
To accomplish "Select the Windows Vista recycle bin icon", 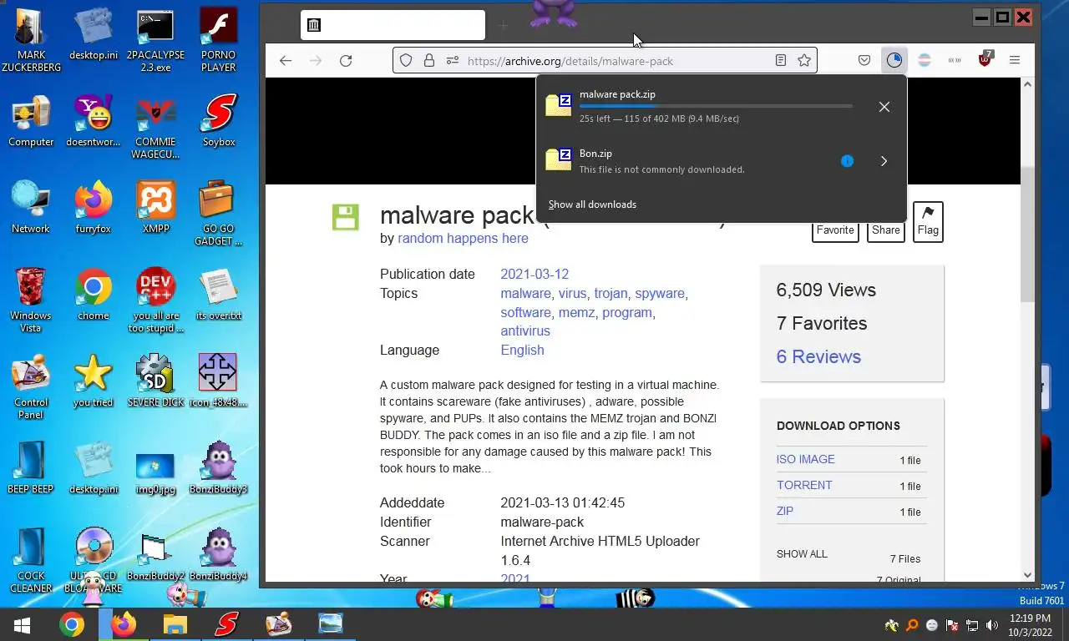I will (31, 300).
